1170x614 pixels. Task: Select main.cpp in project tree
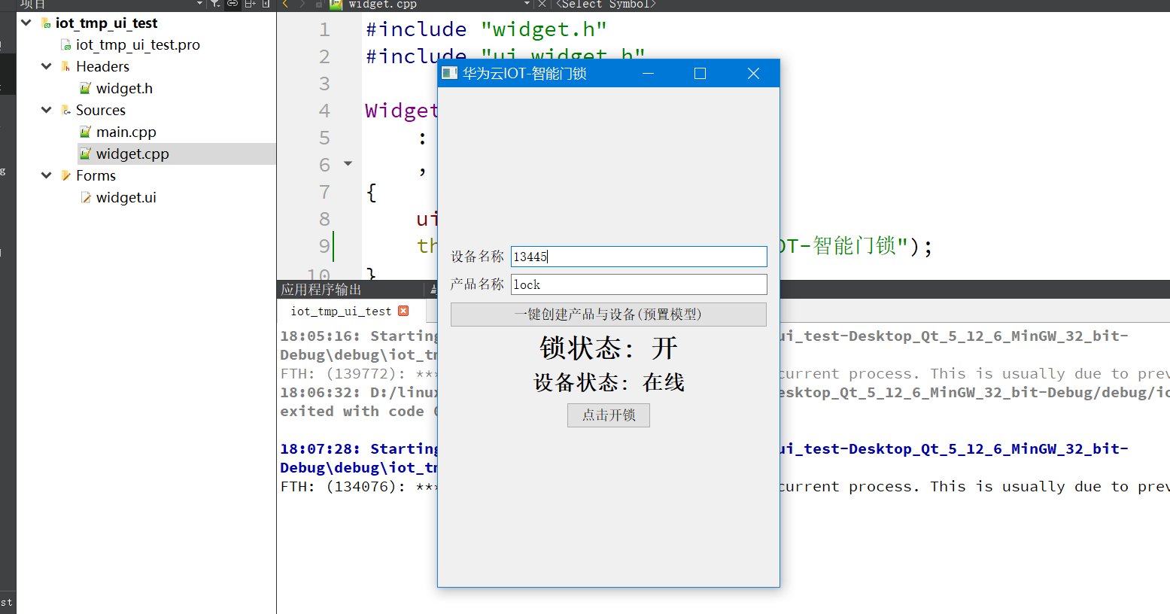click(x=126, y=132)
